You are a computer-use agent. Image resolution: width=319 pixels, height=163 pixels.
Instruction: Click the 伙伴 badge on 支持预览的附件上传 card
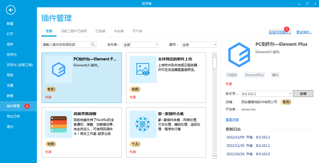pyautogui.click(x=135, y=89)
